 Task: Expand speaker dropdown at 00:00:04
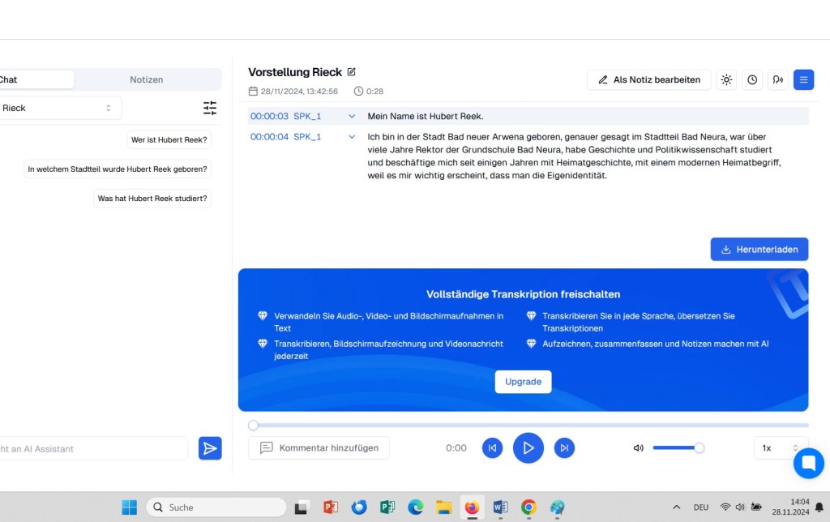[352, 137]
